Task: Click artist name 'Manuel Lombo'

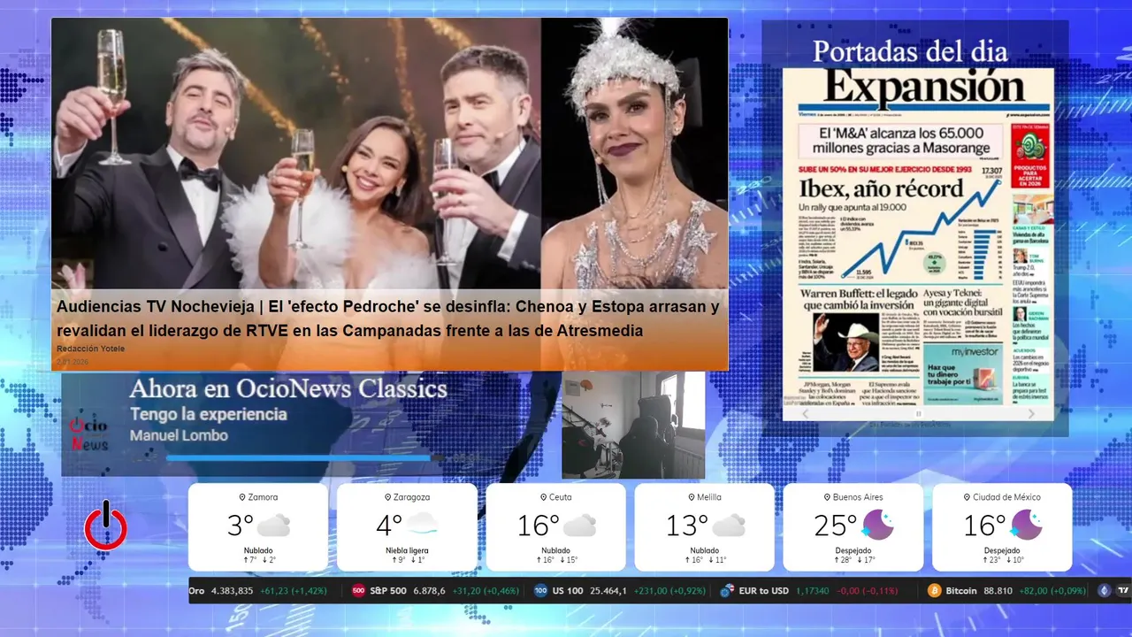Action: pyautogui.click(x=179, y=435)
